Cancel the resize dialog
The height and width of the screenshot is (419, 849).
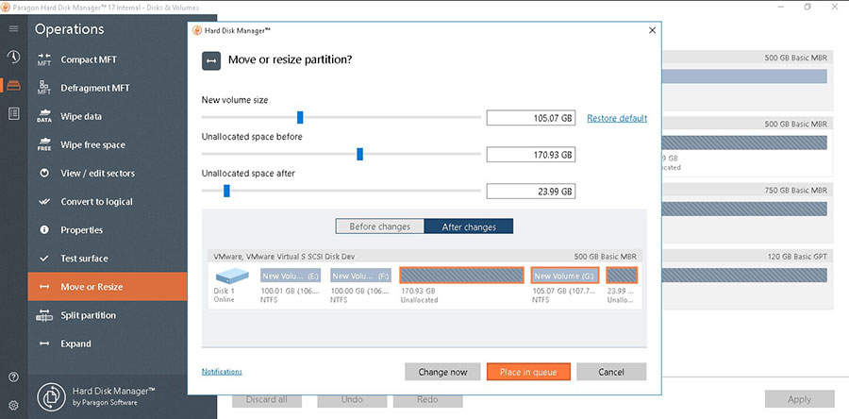[611, 372]
